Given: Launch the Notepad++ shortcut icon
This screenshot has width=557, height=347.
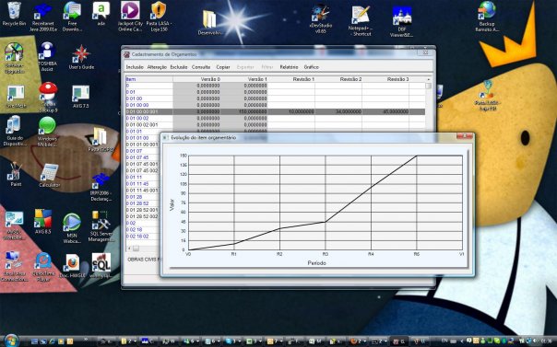Looking at the screenshot, I should pos(361,21).
